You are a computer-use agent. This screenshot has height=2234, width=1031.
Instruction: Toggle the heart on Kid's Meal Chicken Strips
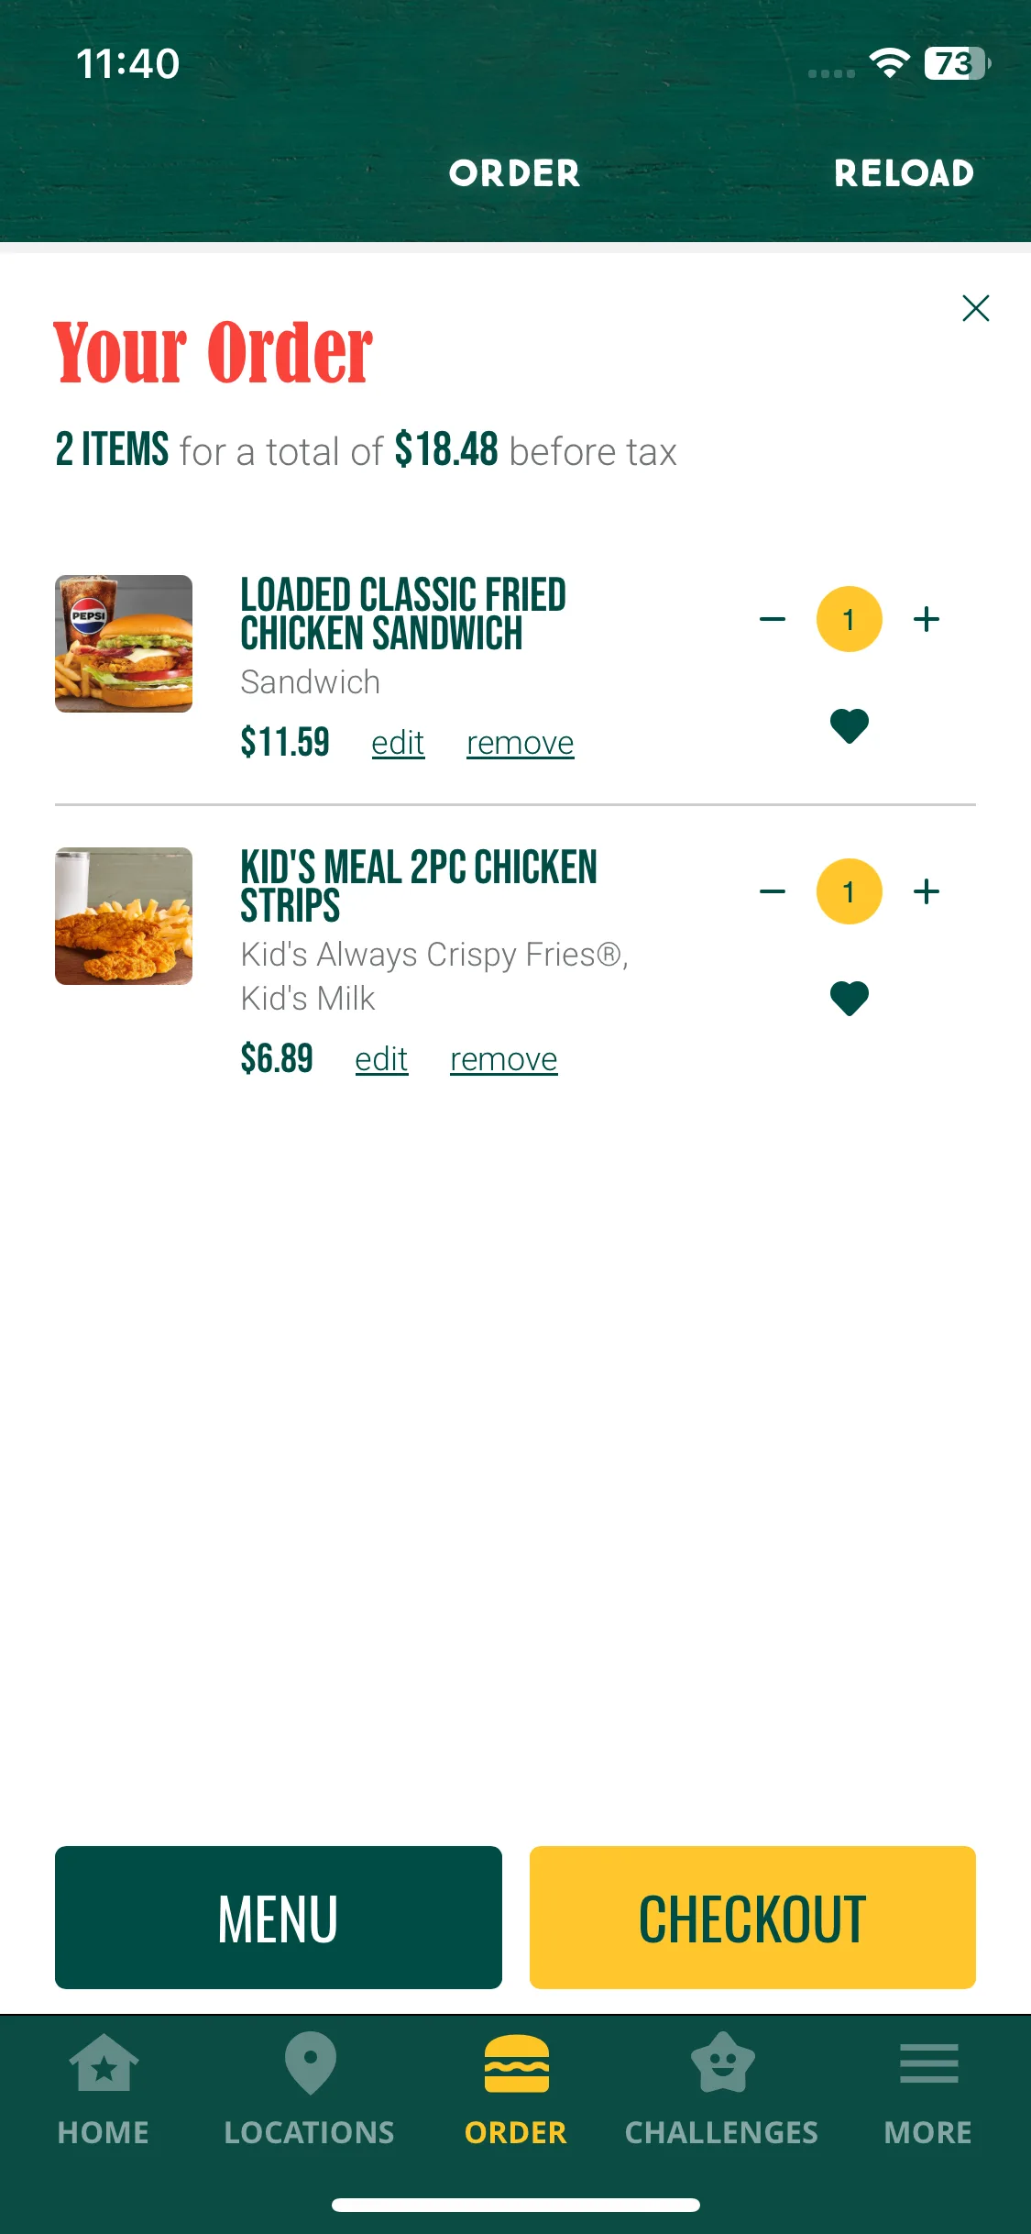click(849, 999)
